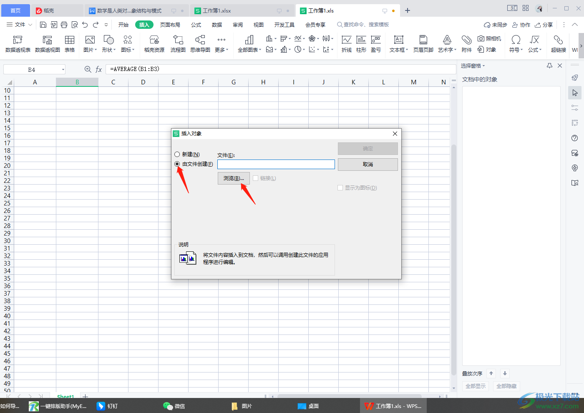Select column header E

point(173,82)
